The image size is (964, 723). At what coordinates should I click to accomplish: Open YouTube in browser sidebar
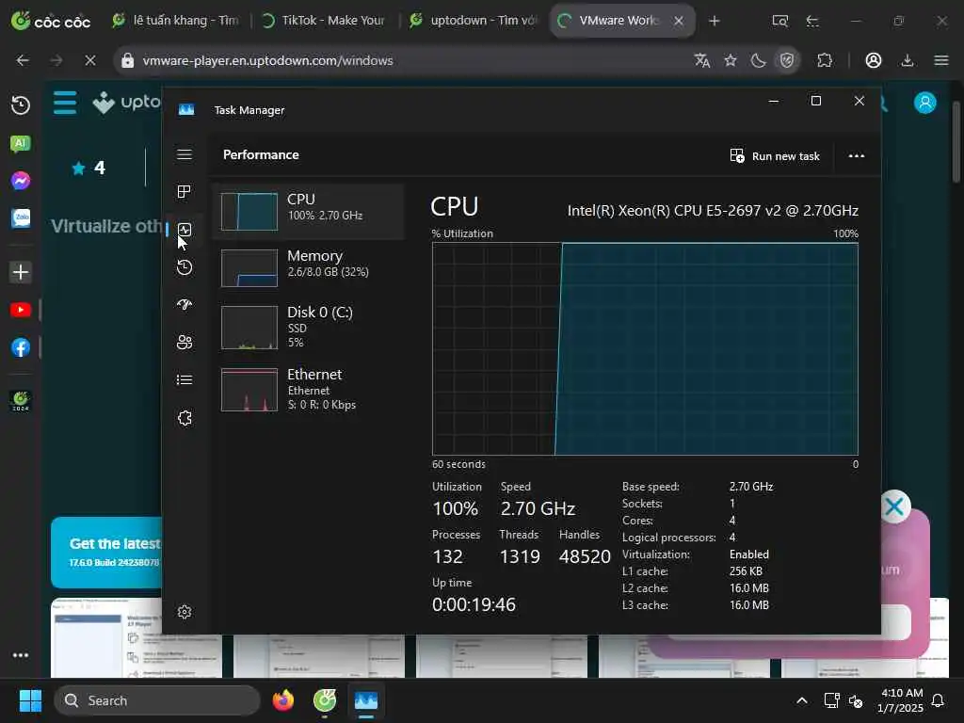pos(21,310)
